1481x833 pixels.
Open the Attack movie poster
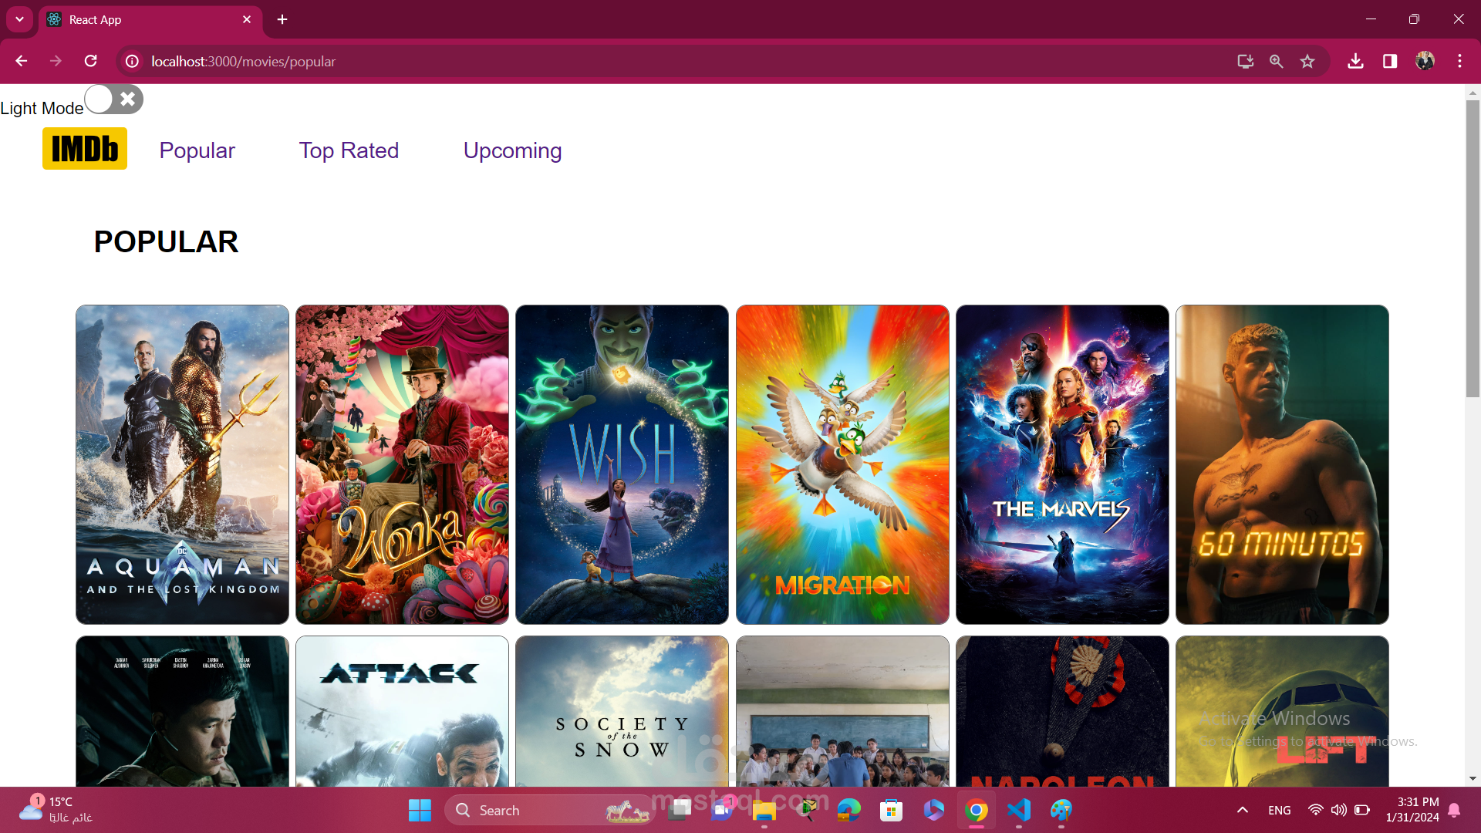402,711
